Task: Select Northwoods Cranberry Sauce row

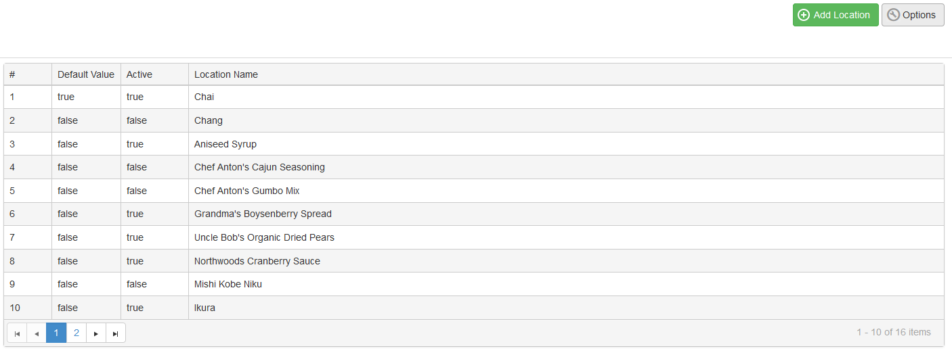Action: [474, 261]
